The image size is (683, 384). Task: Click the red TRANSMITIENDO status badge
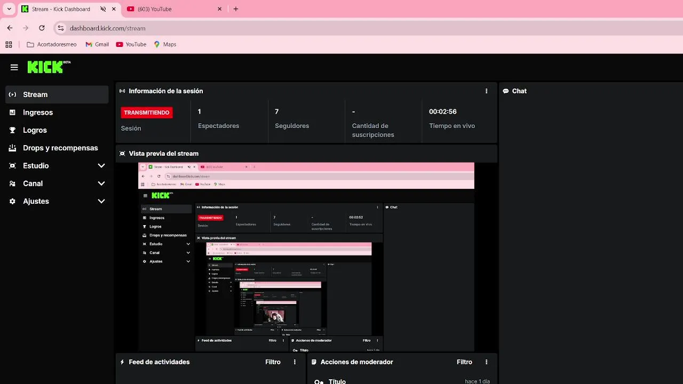click(x=147, y=113)
